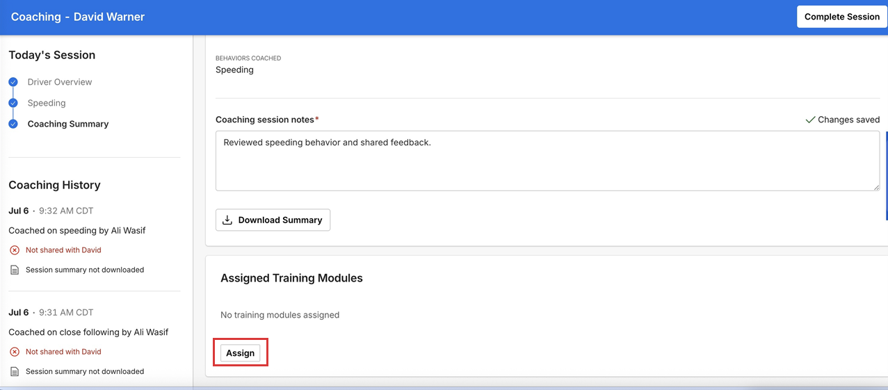The image size is (888, 390).
Task: Click the Speeding step checkmark icon
Action: click(13, 103)
